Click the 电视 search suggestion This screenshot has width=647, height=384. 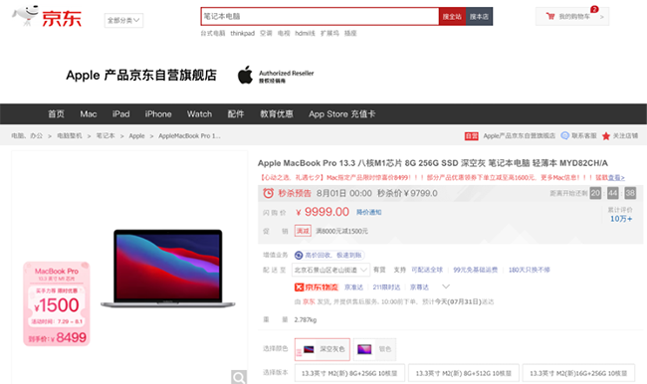[284, 34]
